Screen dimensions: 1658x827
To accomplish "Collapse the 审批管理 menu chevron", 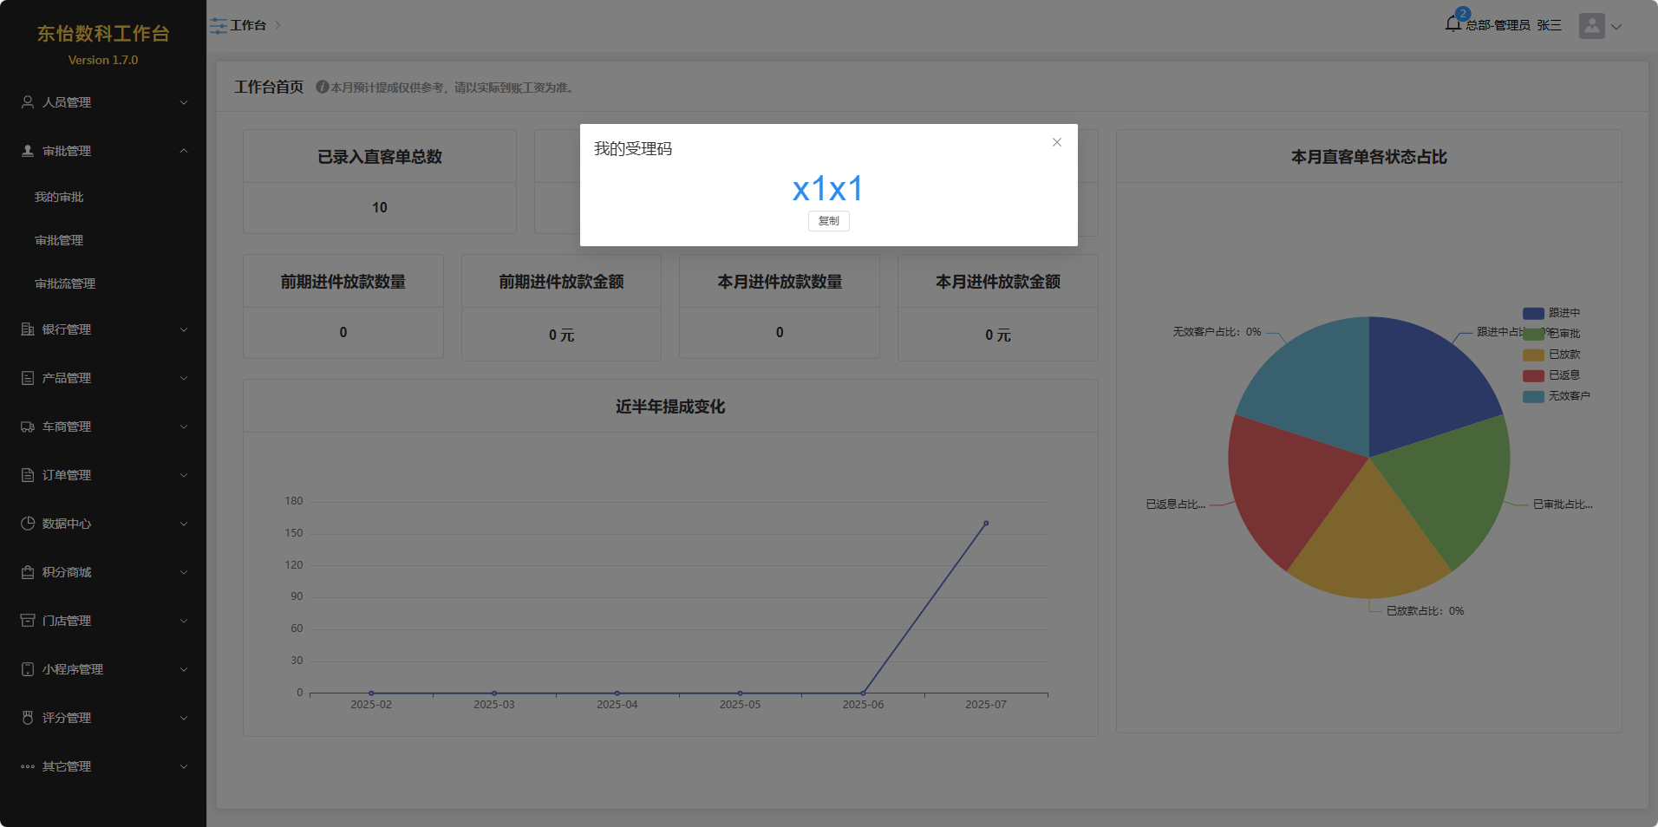I will (x=184, y=151).
